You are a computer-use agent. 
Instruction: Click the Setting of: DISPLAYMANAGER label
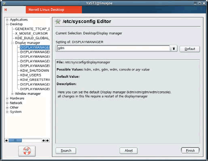pos(79,42)
